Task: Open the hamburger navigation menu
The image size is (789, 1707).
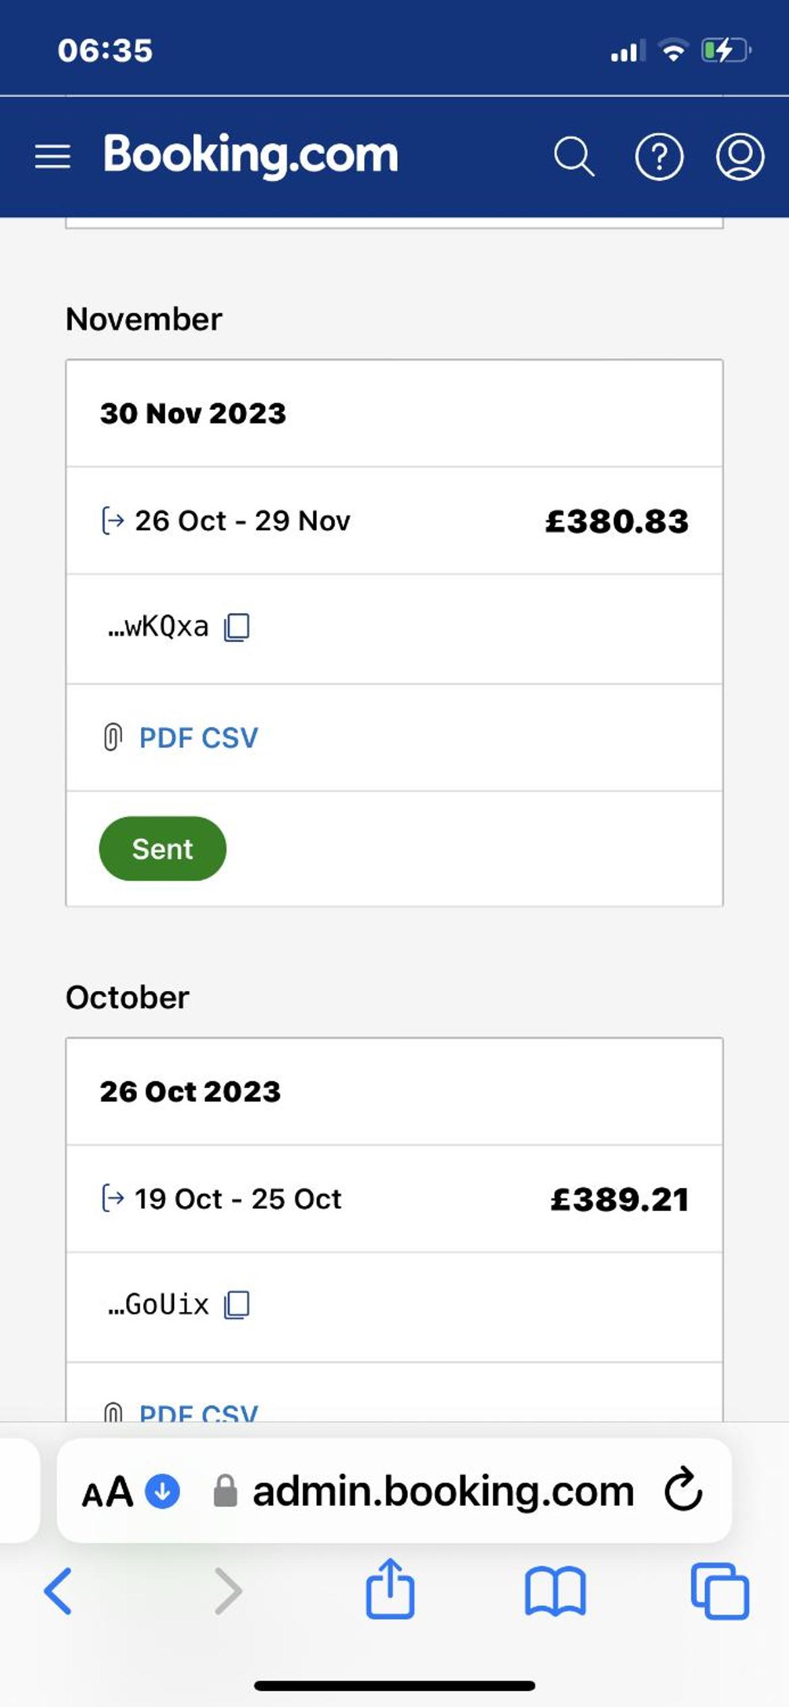Action: tap(53, 156)
